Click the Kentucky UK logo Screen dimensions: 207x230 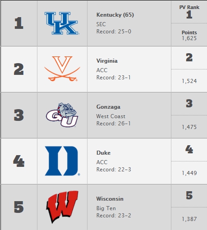click(x=62, y=23)
